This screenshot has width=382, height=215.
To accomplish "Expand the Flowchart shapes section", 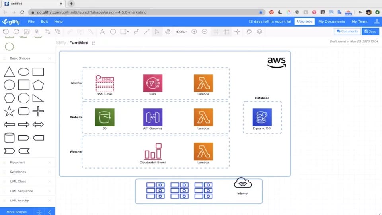I will click(17, 162).
